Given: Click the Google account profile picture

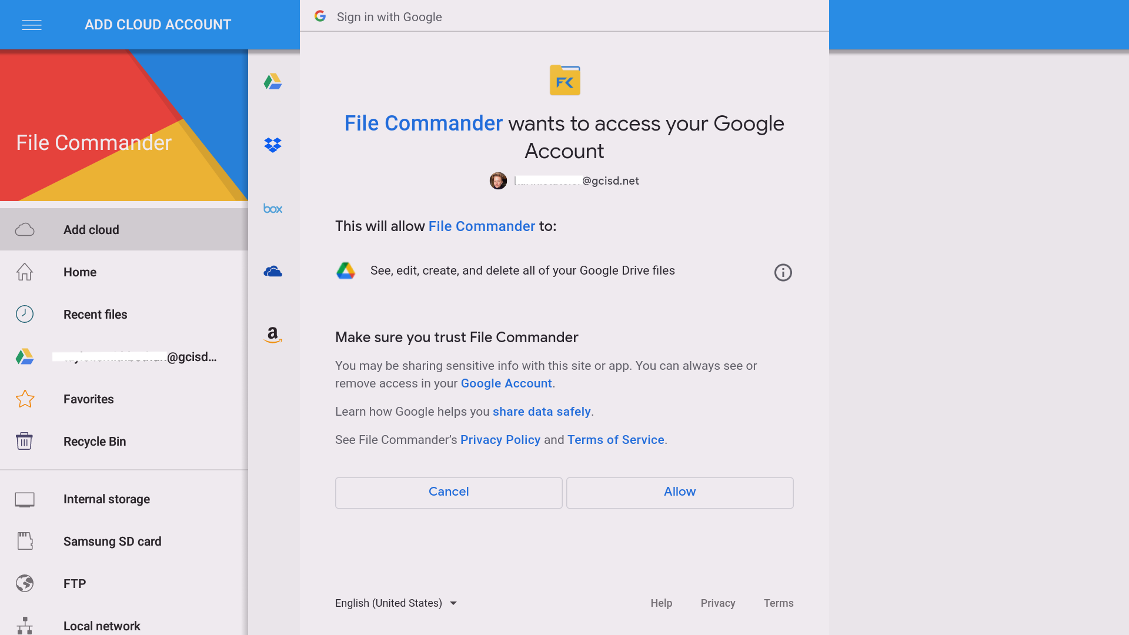Looking at the screenshot, I should [498, 180].
